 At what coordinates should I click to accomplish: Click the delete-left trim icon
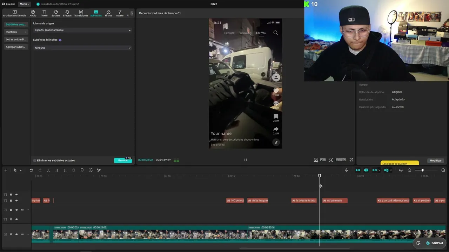[x=57, y=170]
